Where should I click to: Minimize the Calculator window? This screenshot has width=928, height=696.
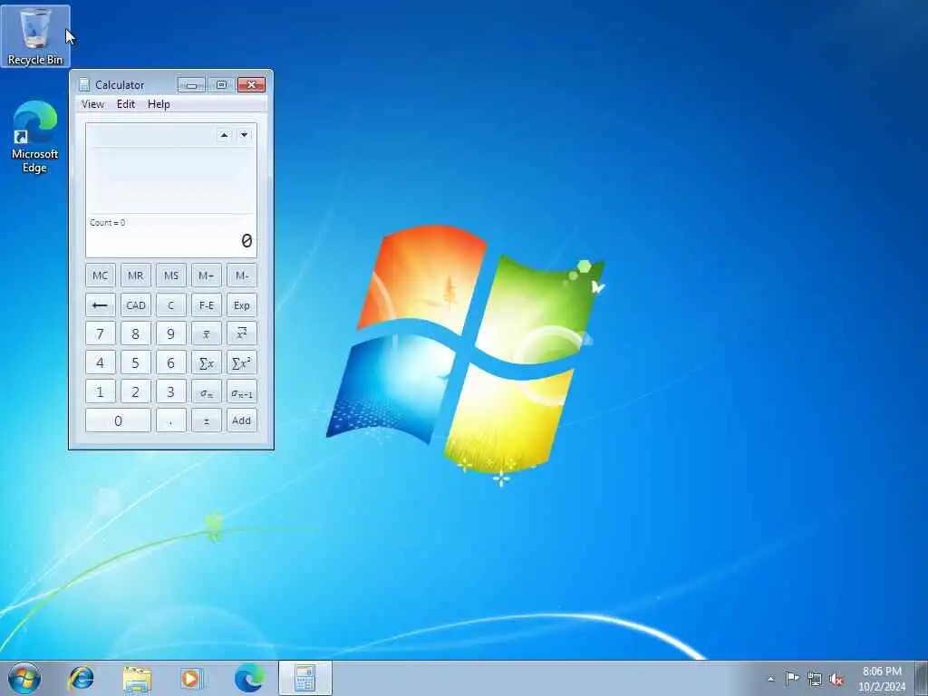coord(191,85)
